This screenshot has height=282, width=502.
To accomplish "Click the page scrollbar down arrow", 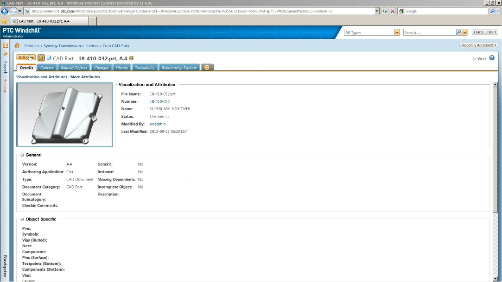I will [x=495, y=278].
